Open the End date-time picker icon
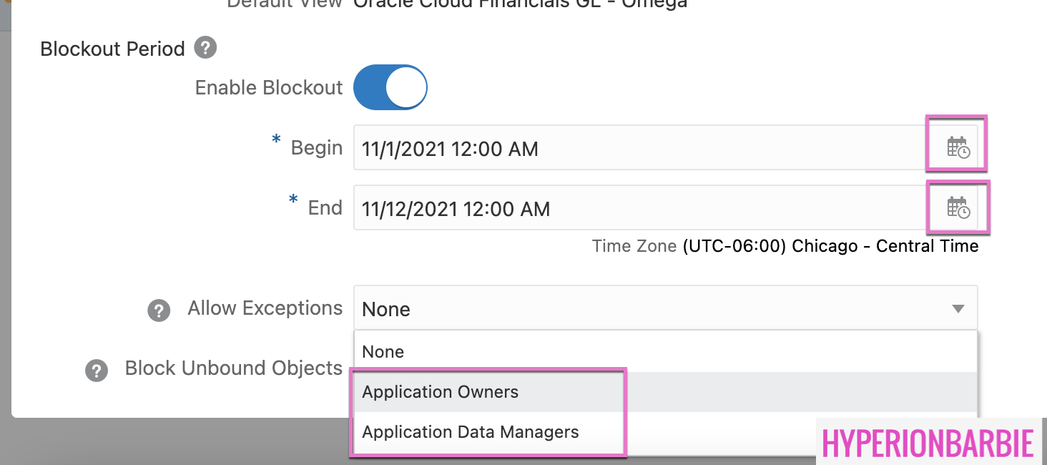1047x465 pixels. click(958, 208)
